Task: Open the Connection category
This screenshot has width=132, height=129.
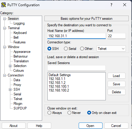Action: click(x=16, y=75)
